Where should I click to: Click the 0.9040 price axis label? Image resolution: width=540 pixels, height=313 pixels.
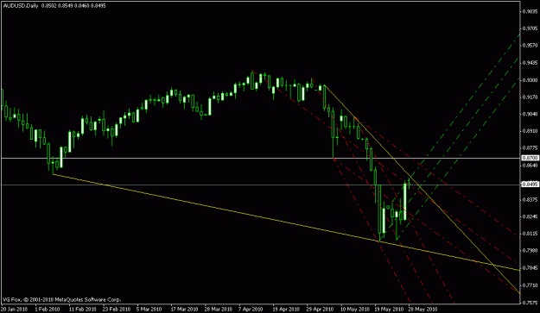530,114
